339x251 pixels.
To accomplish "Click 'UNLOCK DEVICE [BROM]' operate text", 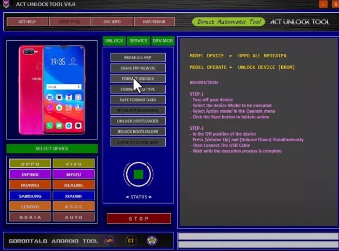I will 266,67.
